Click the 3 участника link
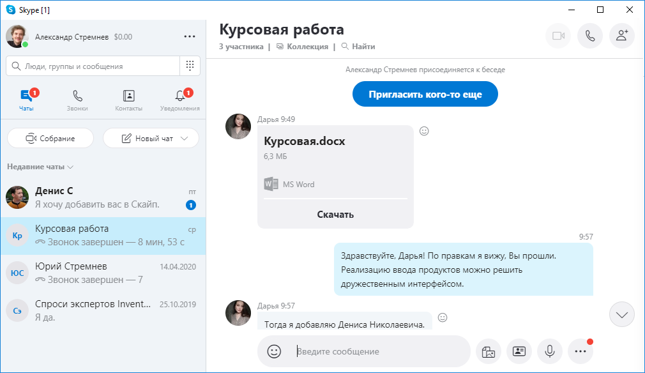The image size is (645, 373). pyautogui.click(x=241, y=47)
